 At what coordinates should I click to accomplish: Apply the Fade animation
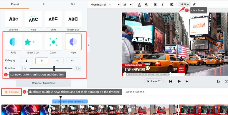[x=13, y=42]
